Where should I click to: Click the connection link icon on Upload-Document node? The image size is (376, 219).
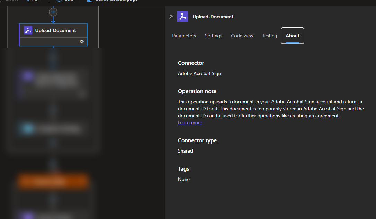click(x=82, y=42)
